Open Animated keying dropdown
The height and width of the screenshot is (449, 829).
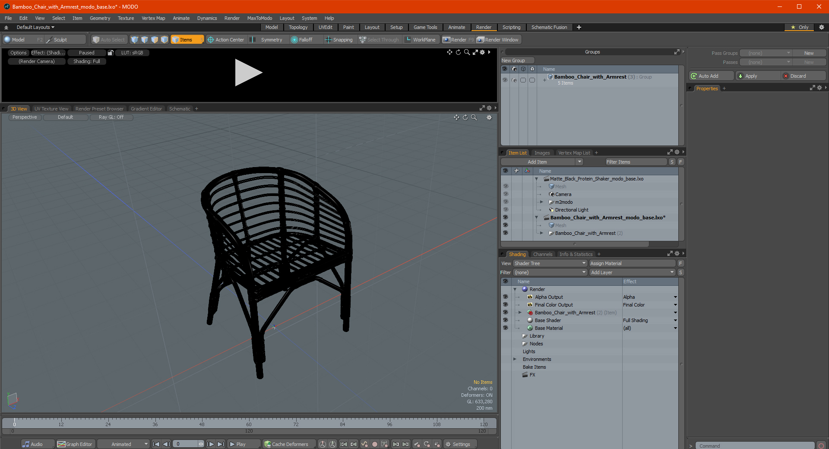123,444
